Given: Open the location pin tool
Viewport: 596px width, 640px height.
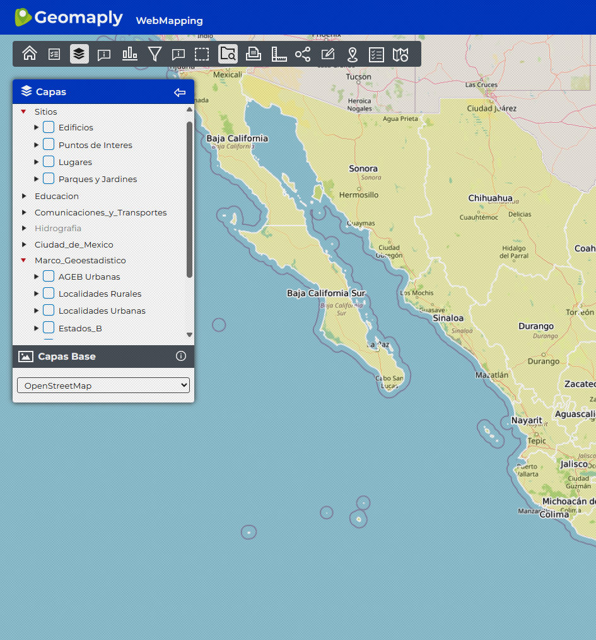Looking at the screenshot, I should coord(352,54).
